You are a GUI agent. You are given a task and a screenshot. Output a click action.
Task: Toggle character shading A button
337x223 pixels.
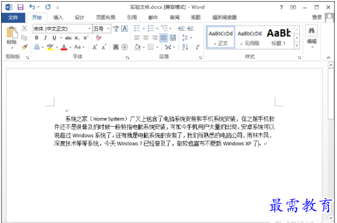(x=116, y=47)
